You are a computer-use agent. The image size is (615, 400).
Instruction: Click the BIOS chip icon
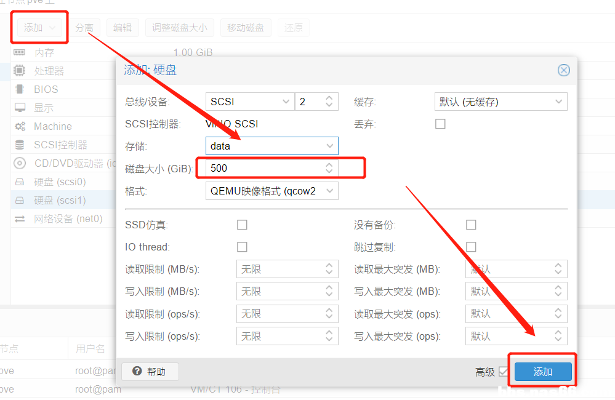(20, 89)
